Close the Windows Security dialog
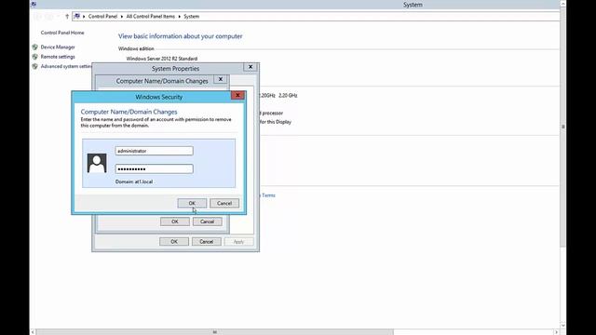The height and width of the screenshot is (335, 596). [237, 95]
